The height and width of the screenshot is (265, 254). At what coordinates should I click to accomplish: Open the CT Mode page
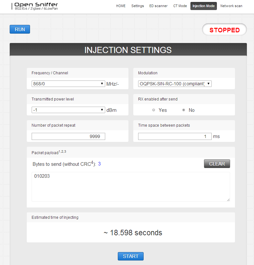click(180, 6)
